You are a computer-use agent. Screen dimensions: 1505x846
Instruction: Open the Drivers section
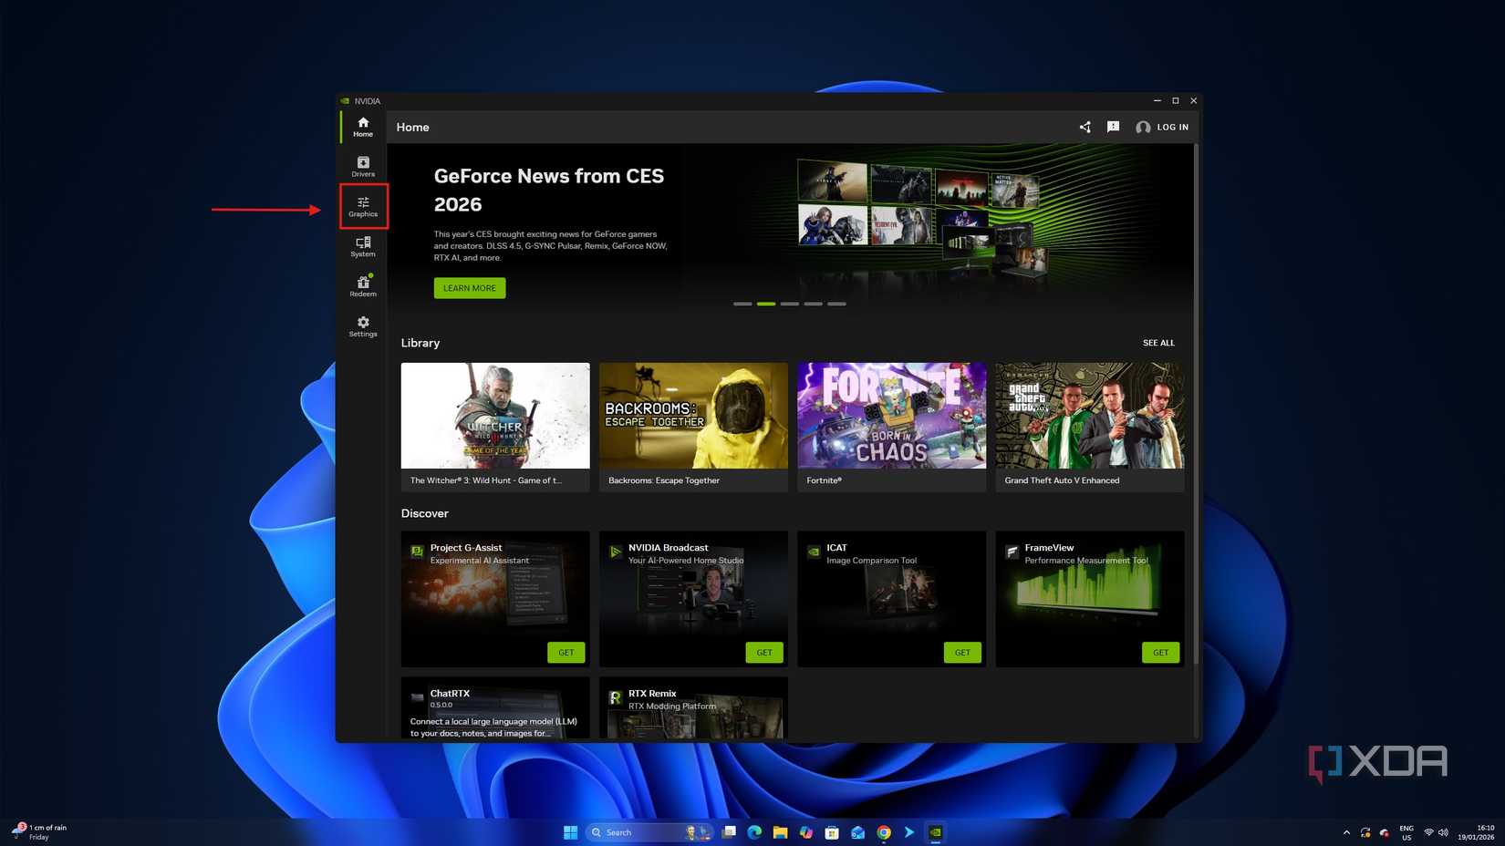(362, 167)
